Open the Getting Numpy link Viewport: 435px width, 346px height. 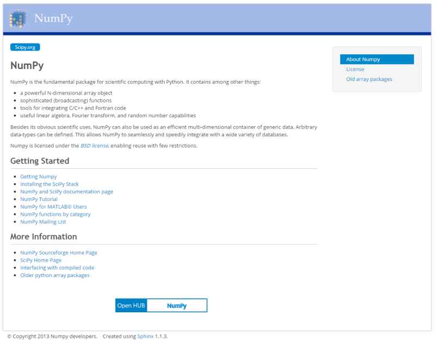click(38, 177)
